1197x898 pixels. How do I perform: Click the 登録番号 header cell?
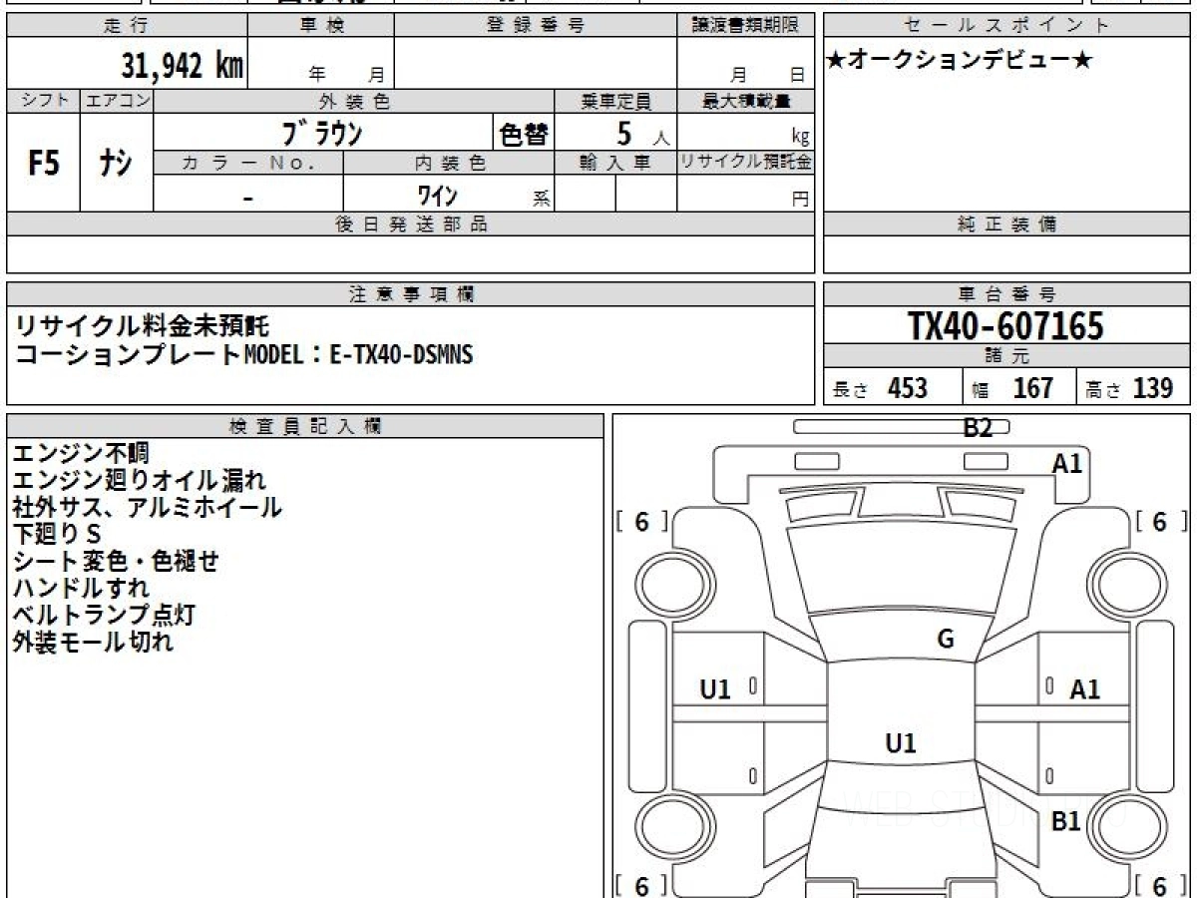pyautogui.click(x=536, y=26)
